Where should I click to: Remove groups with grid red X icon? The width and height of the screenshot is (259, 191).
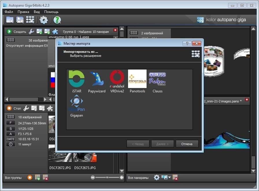(x=45, y=177)
